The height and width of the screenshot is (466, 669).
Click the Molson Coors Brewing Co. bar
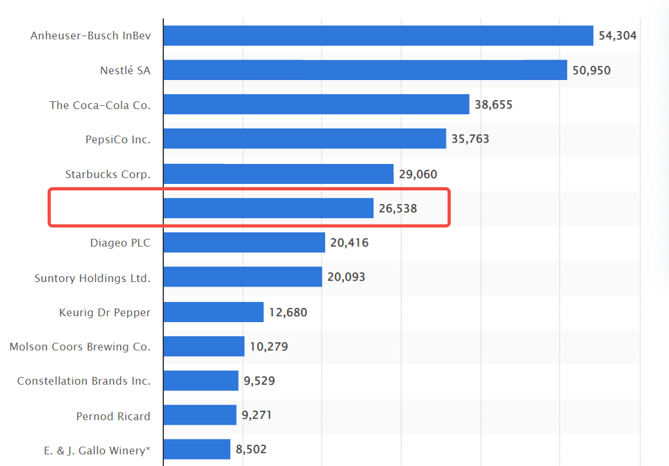[x=204, y=346]
